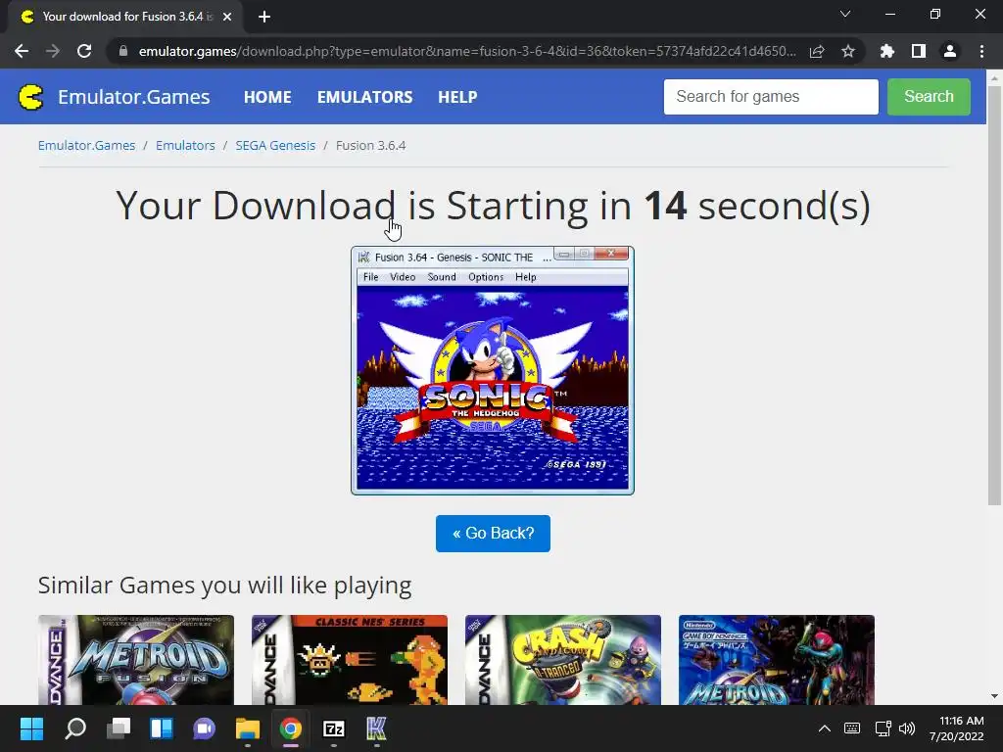The width and height of the screenshot is (1003, 752).
Task: Open the Teams Chat taskbar icon
Action: (x=204, y=728)
